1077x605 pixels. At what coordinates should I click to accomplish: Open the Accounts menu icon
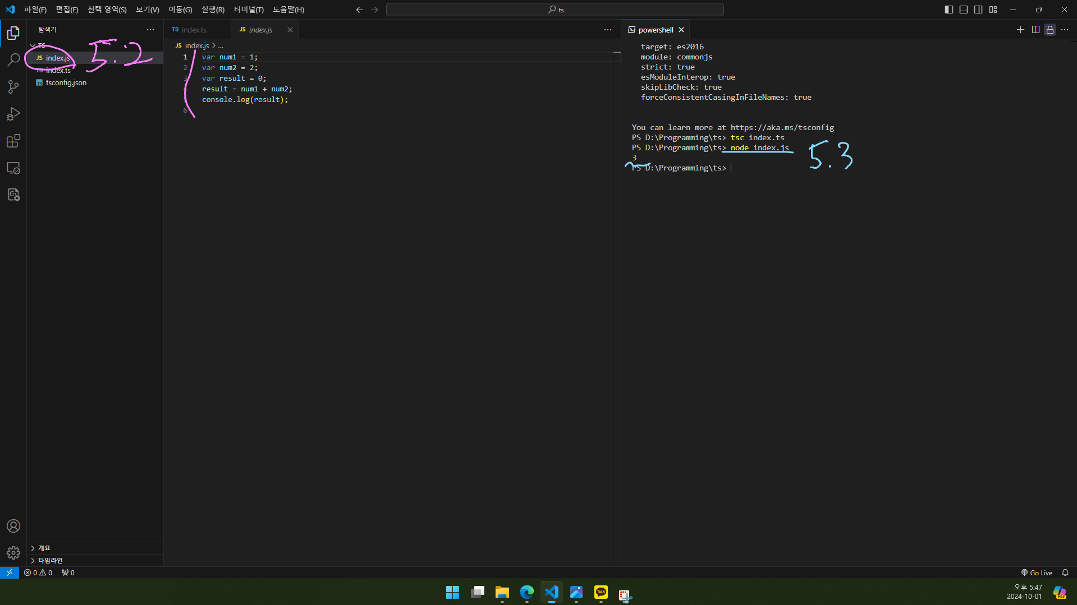point(13,526)
